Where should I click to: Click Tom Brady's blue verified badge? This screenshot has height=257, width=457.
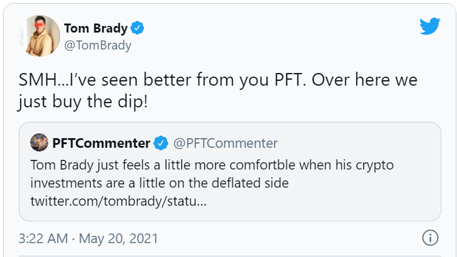137,28
